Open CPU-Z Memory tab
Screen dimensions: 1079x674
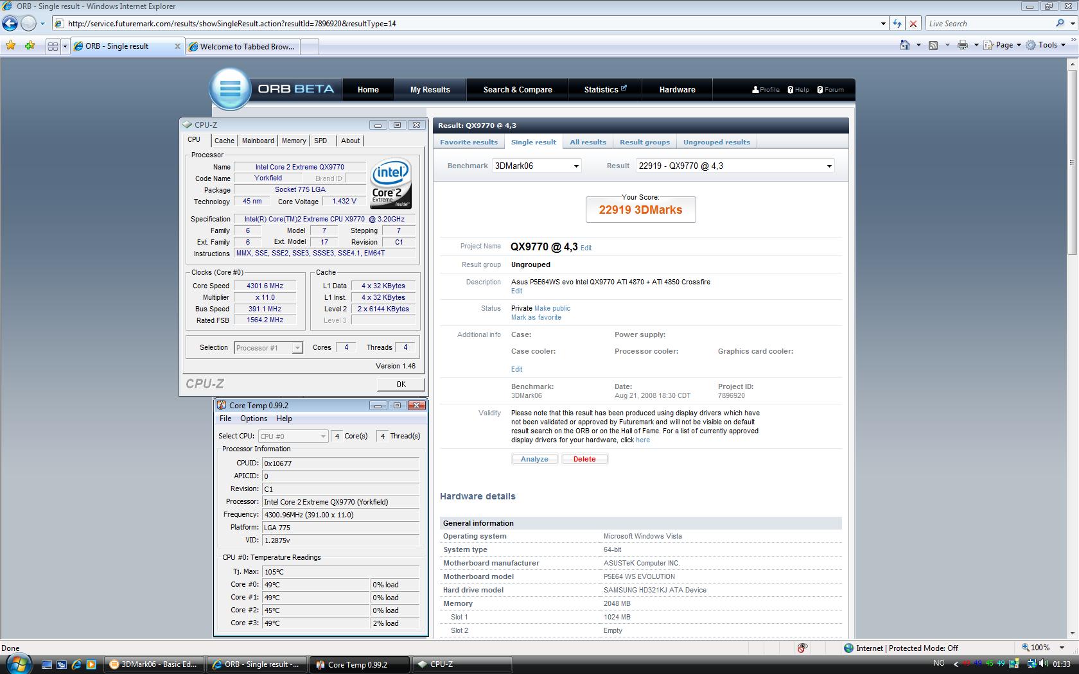(x=294, y=141)
